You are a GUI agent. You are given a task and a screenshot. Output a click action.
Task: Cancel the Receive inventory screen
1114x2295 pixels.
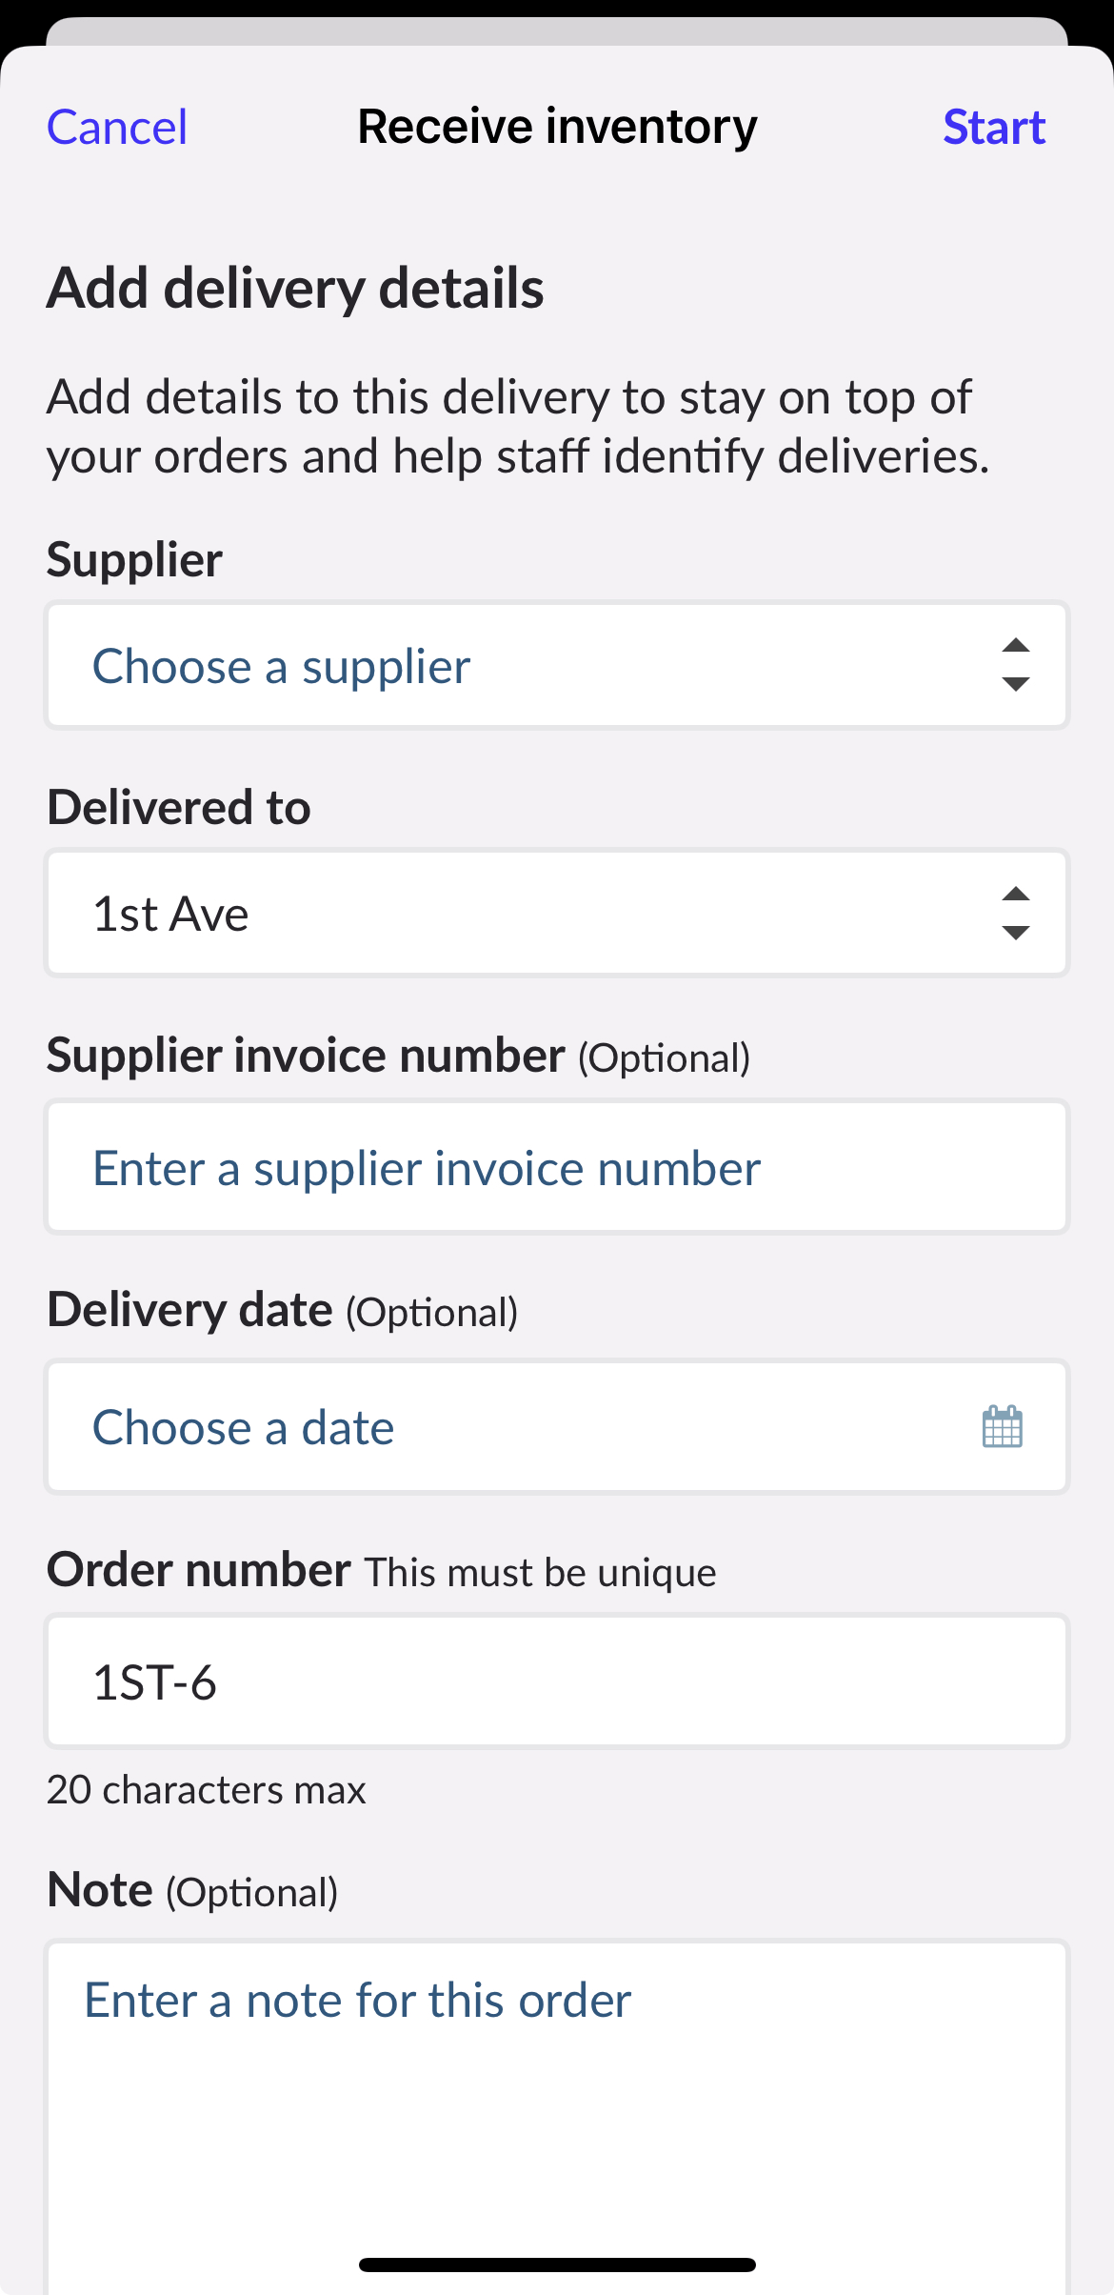[116, 125]
